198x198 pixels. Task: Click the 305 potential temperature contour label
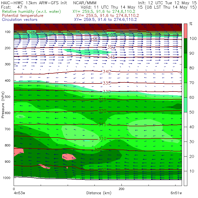pyautogui.click(x=98, y=150)
